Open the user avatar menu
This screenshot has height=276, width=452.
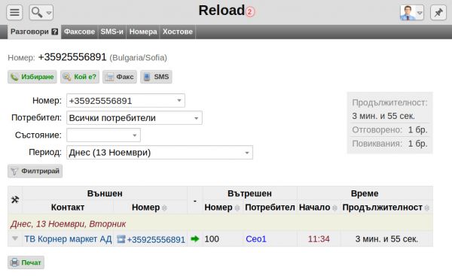tap(411, 12)
